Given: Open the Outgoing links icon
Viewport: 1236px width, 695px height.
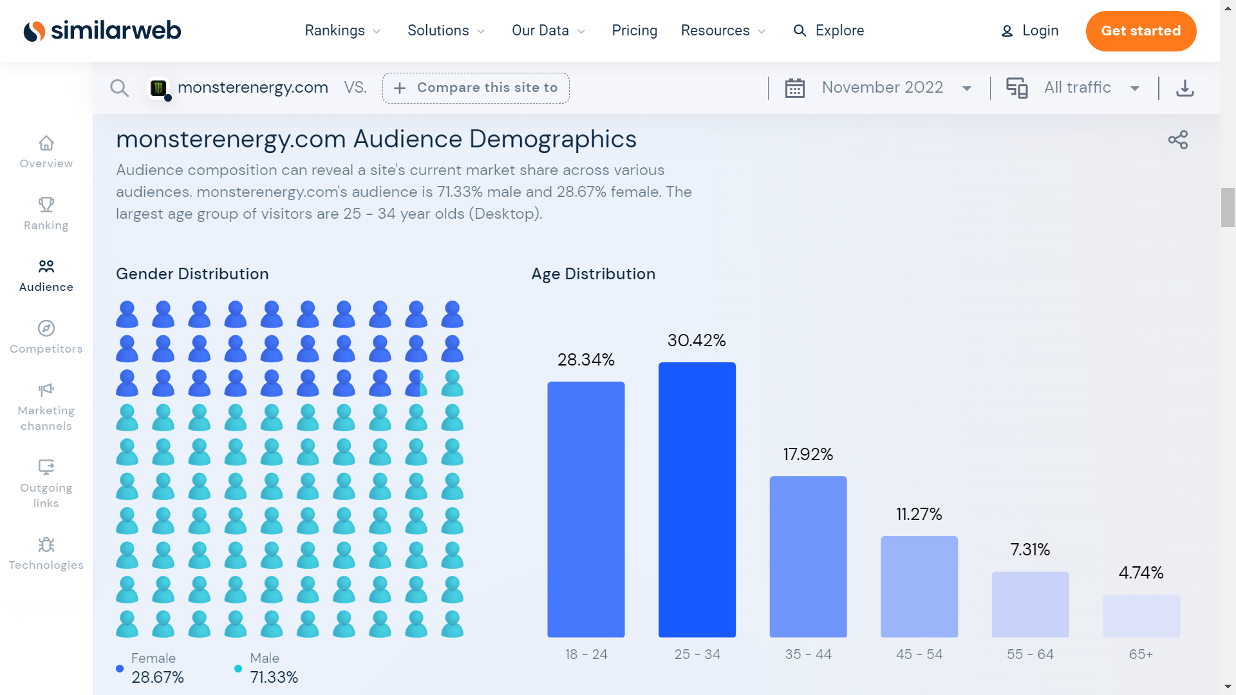Looking at the screenshot, I should (46, 467).
